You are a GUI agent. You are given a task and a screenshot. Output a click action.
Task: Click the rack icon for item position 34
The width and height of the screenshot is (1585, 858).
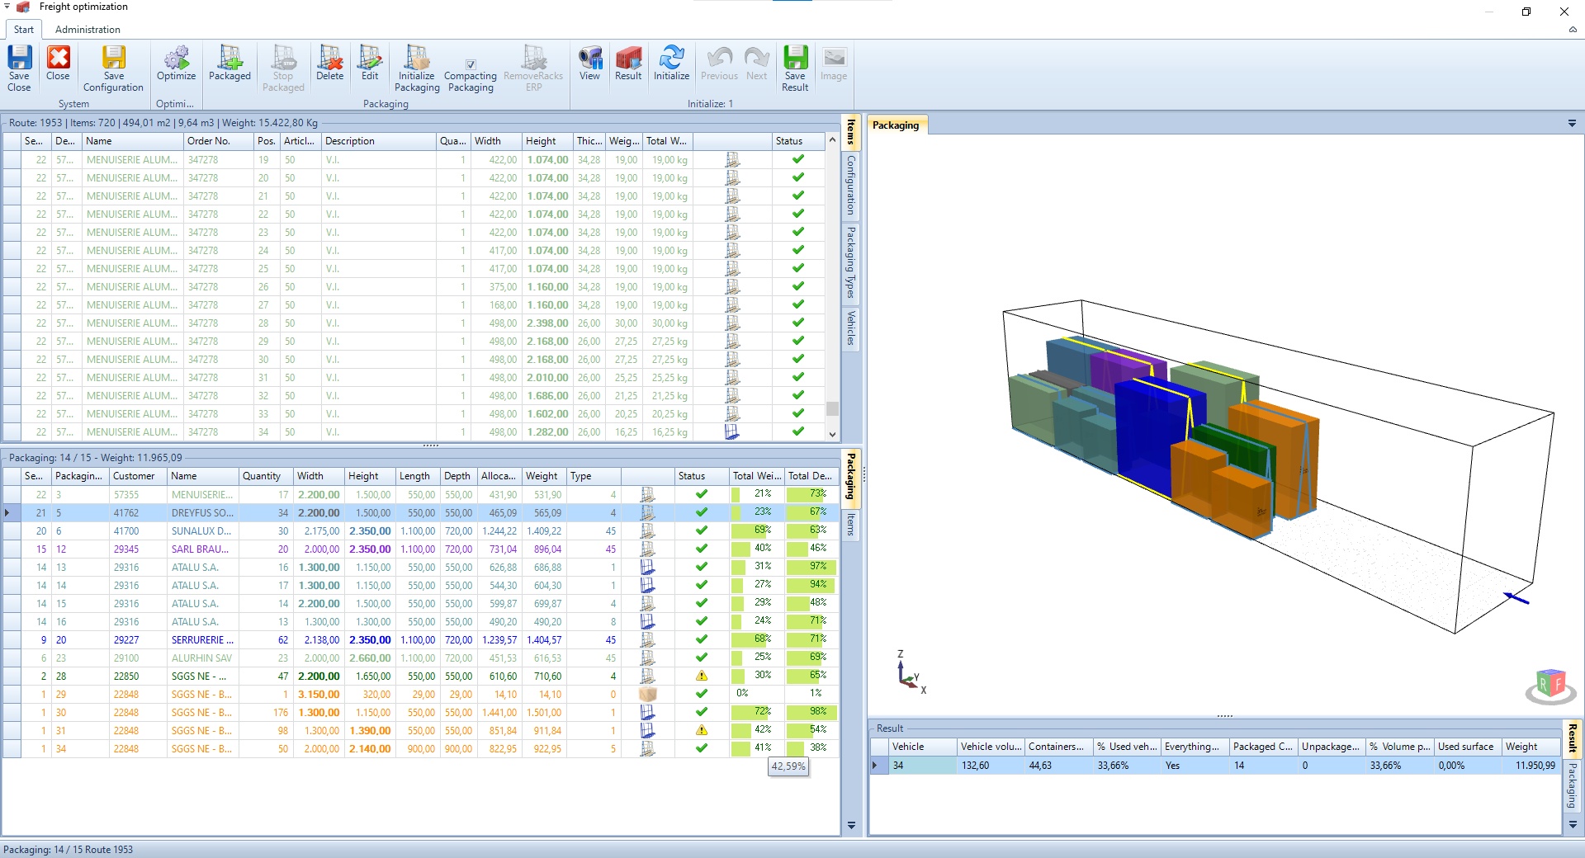coord(731,431)
